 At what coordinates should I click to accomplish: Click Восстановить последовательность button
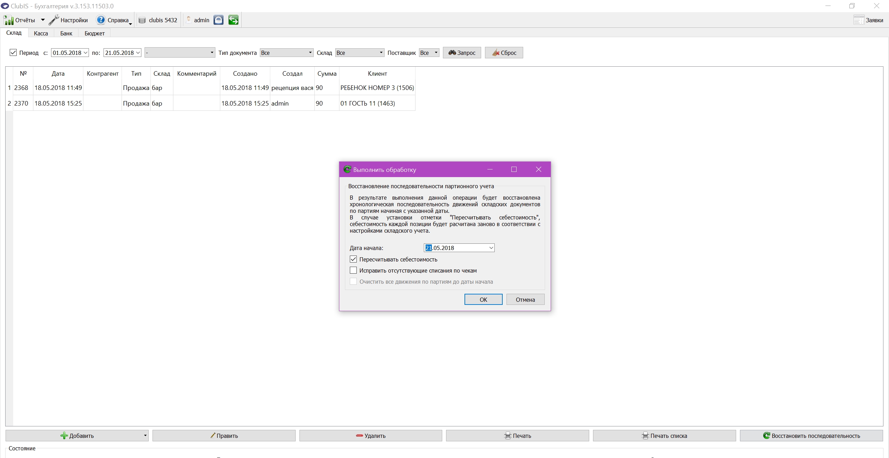[x=811, y=436]
